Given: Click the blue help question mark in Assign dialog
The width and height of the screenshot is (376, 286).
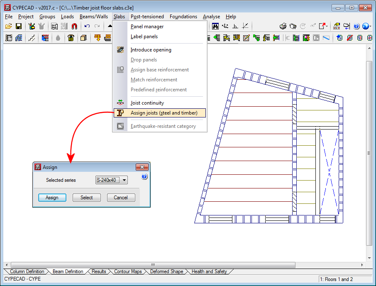Looking at the screenshot, I should 144,177.
